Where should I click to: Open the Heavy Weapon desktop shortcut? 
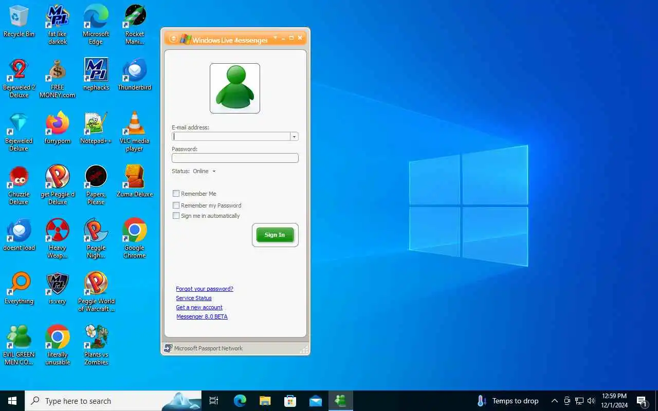[58, 238]
